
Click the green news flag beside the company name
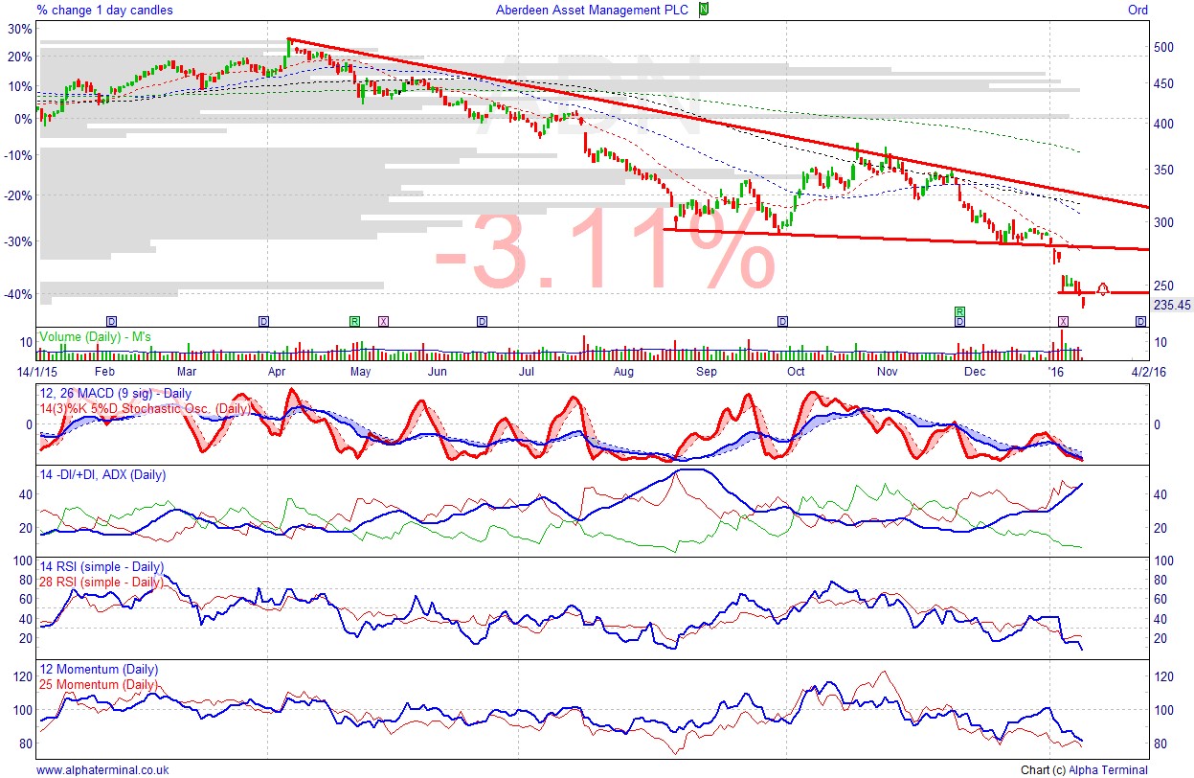pos(704,10)
